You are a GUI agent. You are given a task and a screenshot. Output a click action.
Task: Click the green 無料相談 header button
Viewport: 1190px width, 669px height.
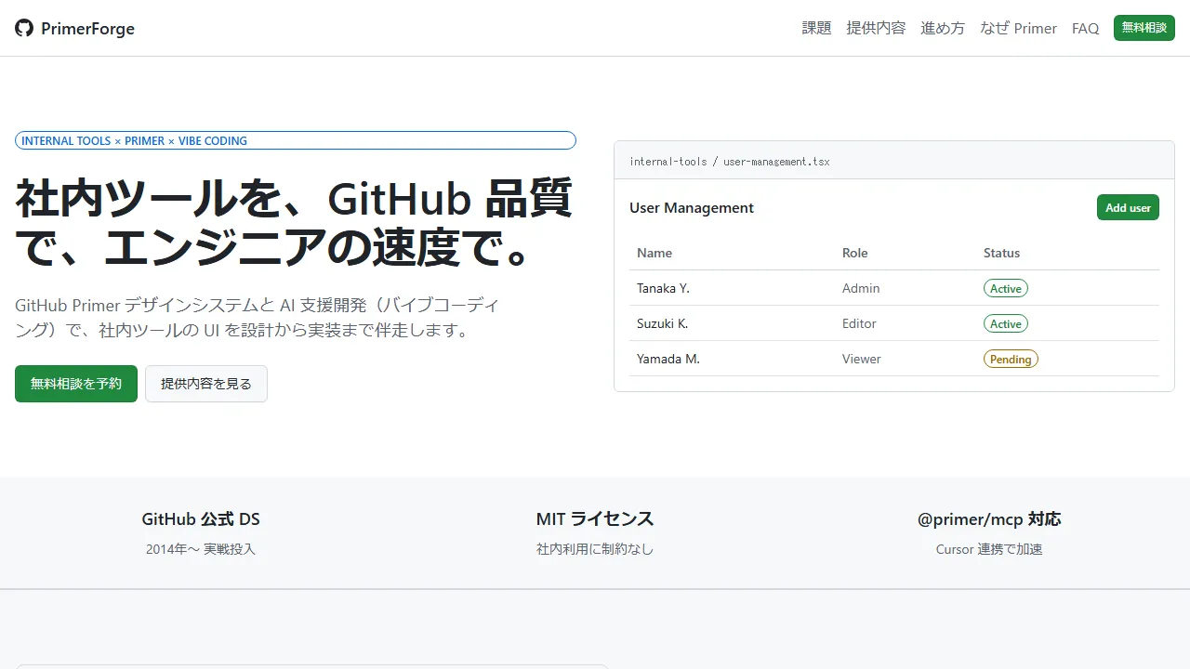coord(1144,28)
